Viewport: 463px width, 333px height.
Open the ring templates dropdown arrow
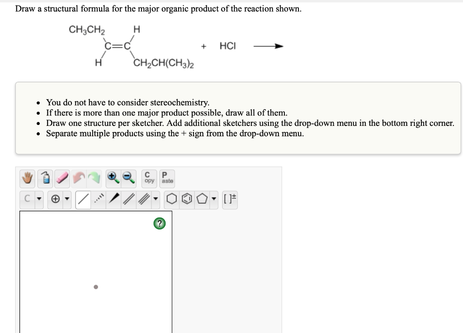[214, 199]
